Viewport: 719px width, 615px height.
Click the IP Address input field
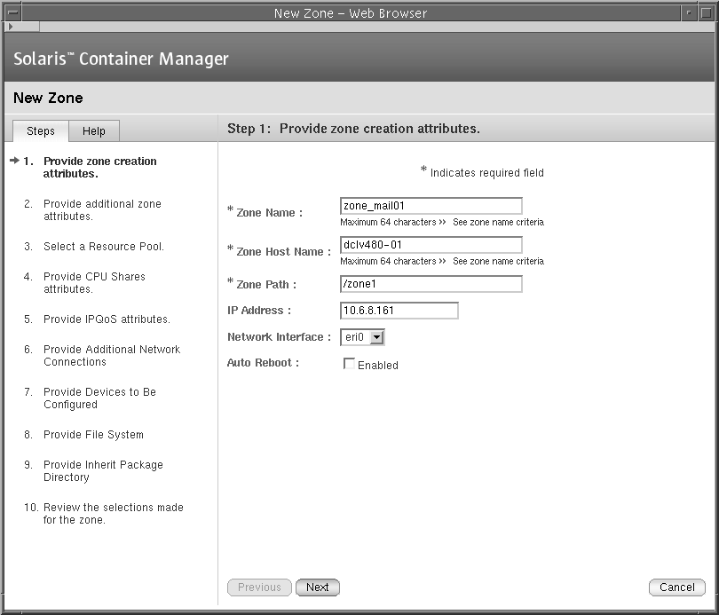(399, 311)
